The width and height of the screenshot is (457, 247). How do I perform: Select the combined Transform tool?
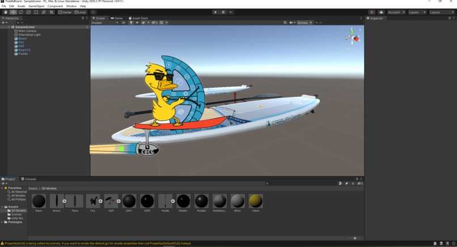44,12
